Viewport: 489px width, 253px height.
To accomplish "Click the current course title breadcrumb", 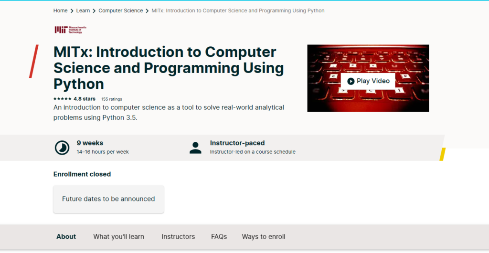I will 238,11.
